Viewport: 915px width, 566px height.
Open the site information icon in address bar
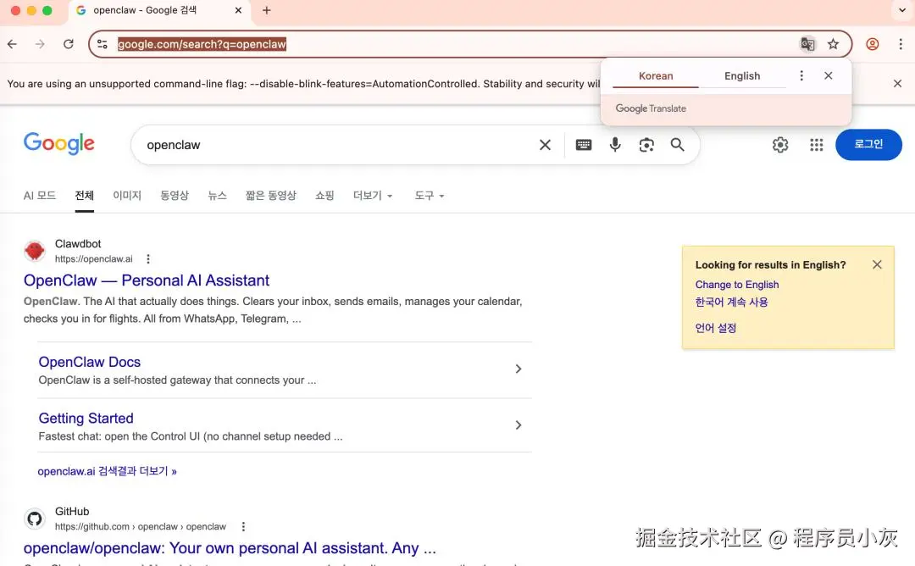103,44
